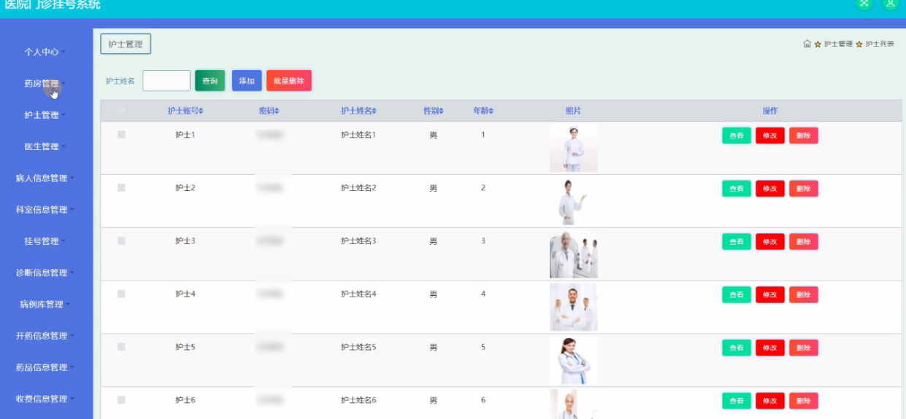The image size is (906, 419).
Task: Expand the 护士管理 sidebar menu
Action: pyautogui.click(x=46, y=115)
